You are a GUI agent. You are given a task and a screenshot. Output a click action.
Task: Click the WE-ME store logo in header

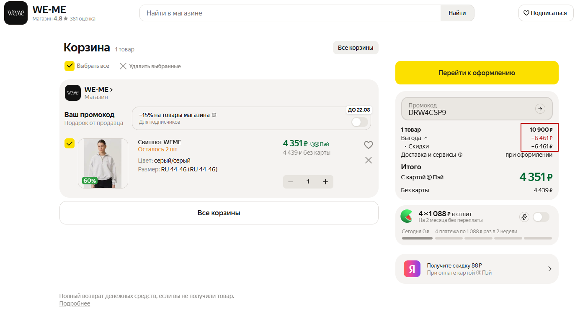coord(16,13)
